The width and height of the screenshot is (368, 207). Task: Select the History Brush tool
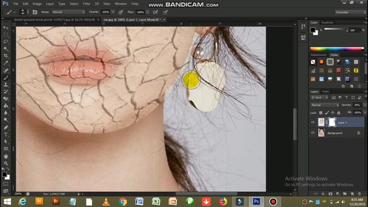coord(6,92)
